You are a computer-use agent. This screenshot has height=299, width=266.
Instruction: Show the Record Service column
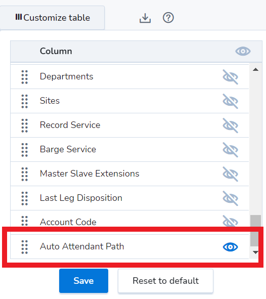231,125
